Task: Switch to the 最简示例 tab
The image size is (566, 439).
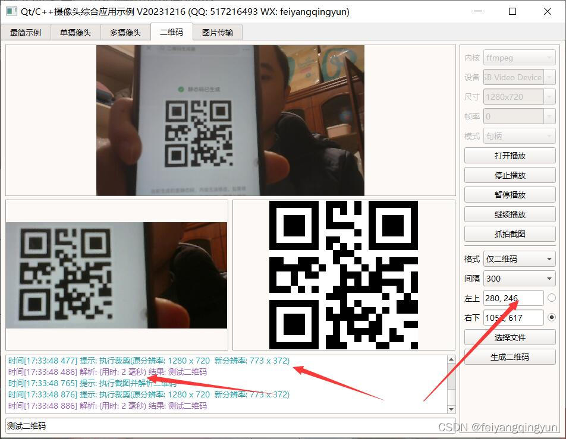Action: click(x=26, y=33)
